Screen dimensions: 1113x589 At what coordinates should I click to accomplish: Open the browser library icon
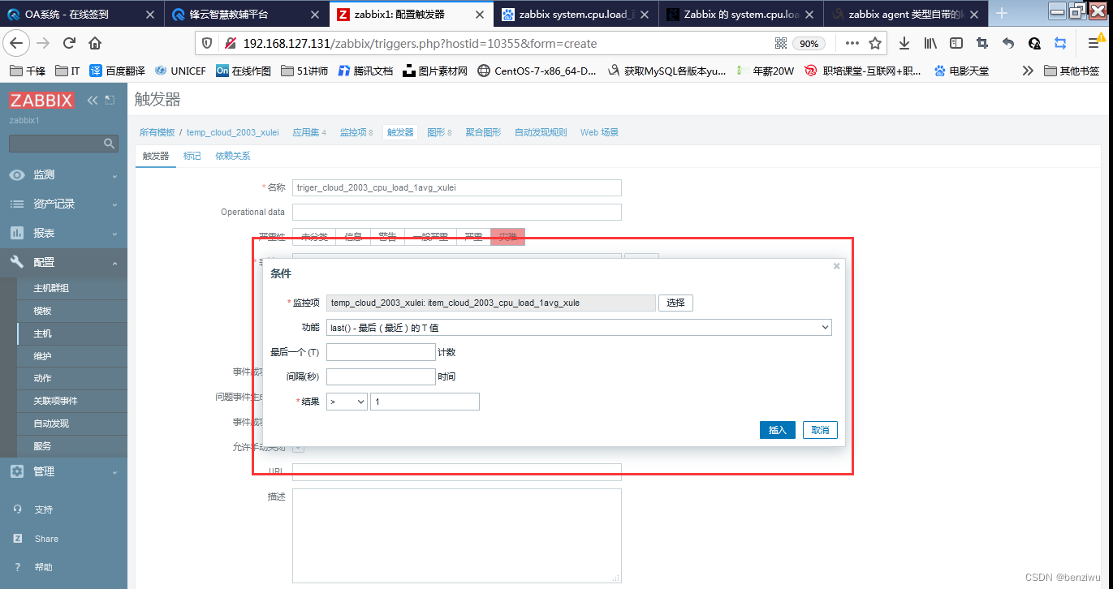click(930, 43)
